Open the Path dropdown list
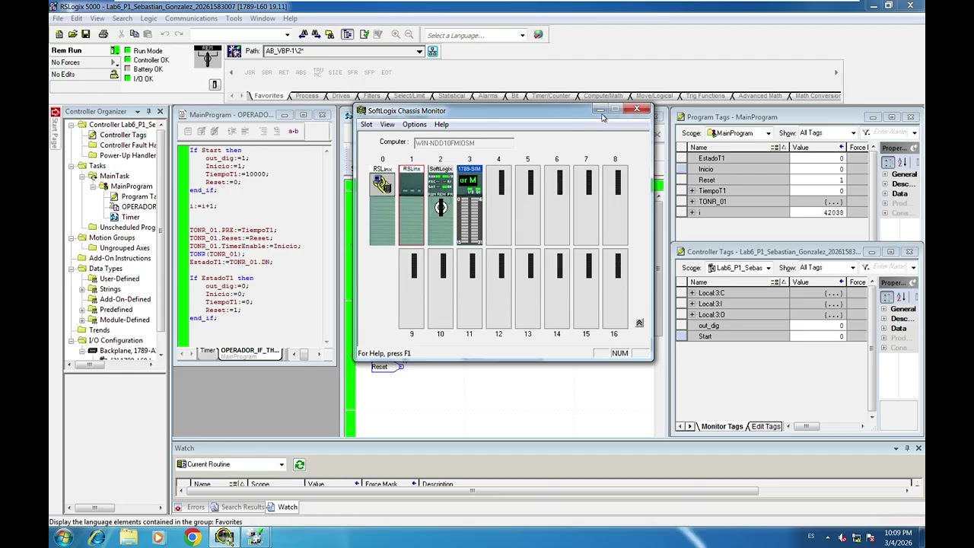 point(419,51)
